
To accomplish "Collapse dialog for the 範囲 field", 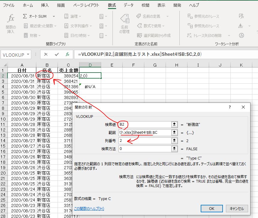I will [174, 133].
